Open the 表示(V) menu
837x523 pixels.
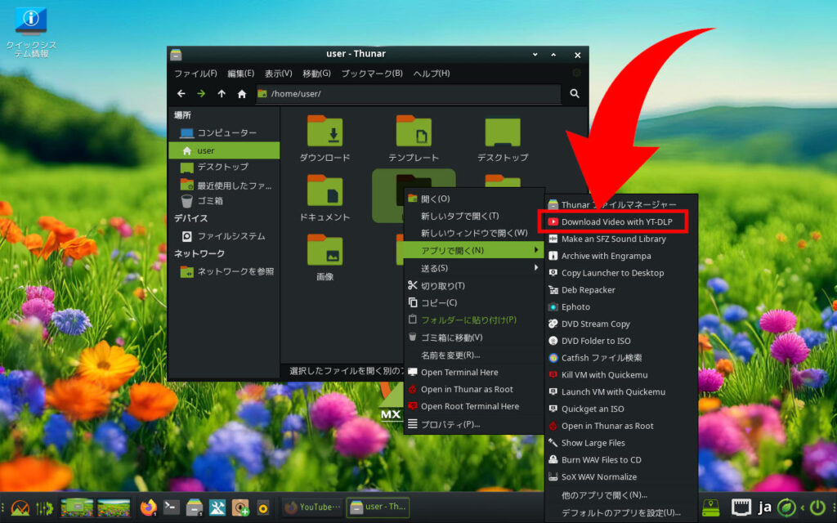(x=278, y=73)
